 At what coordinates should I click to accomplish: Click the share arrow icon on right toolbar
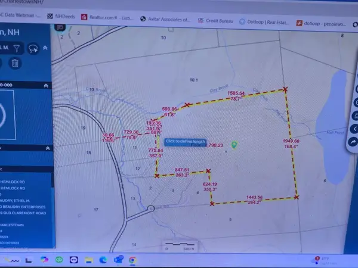pos(353,142)
